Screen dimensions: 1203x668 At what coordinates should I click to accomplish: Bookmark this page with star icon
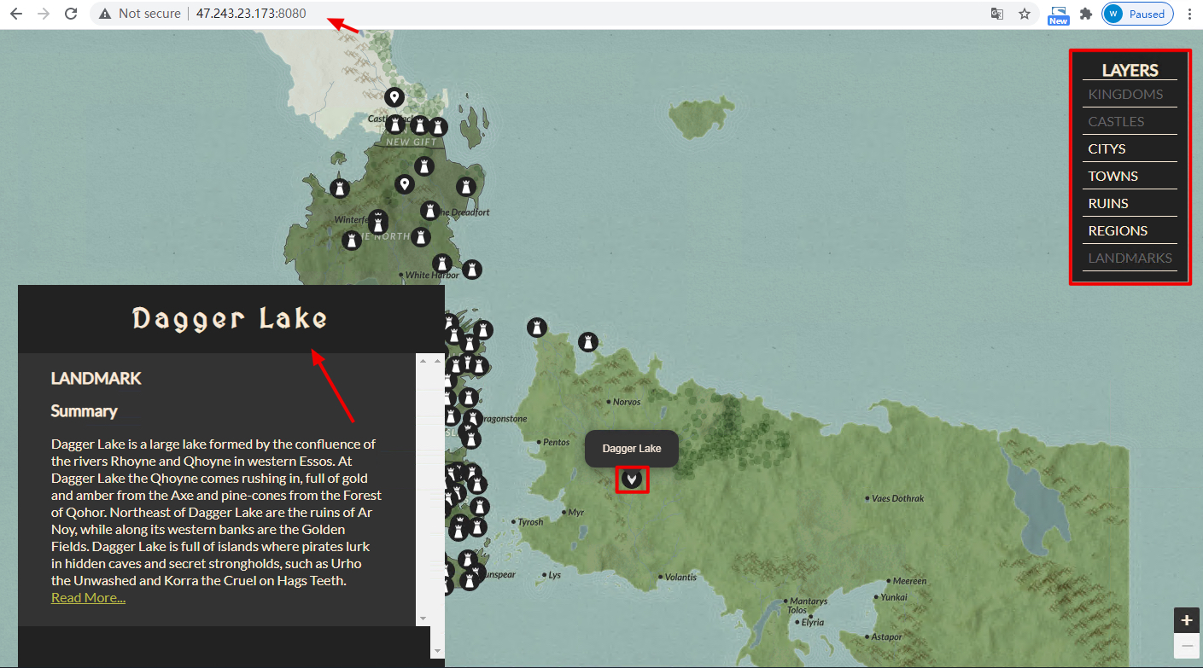point(1025,14)
